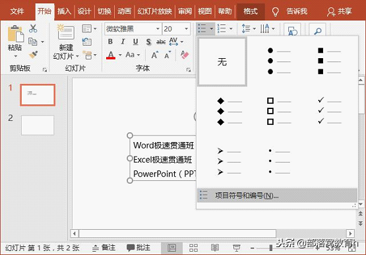Switch to Slide Sorter view
Screen dimensions: 366x255
[193, 248]
